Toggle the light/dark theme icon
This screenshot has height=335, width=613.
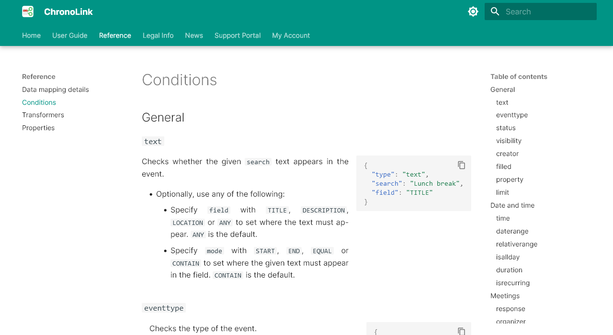tap(473, 11)
